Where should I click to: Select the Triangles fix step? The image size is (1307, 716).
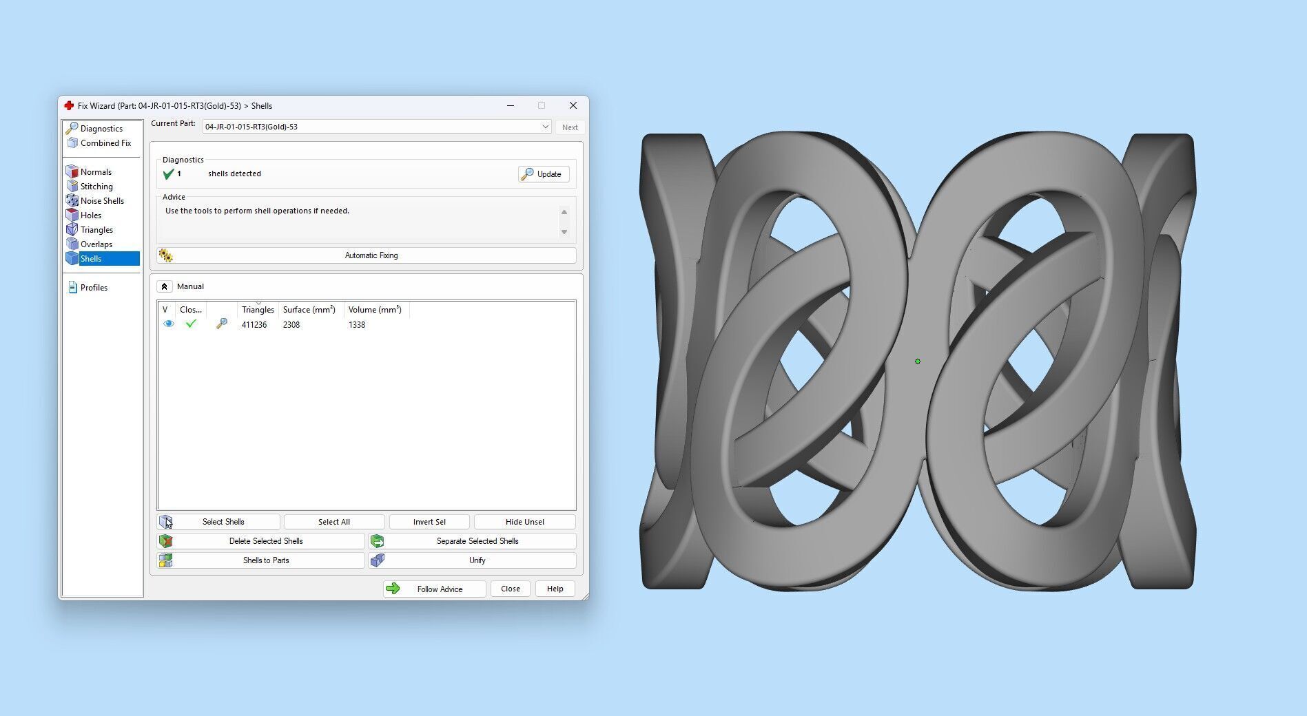coord(90,230)
